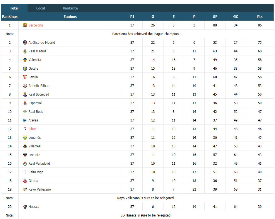
Task: Open the Barcelona team name link
Action: click(x=36, y=25)
